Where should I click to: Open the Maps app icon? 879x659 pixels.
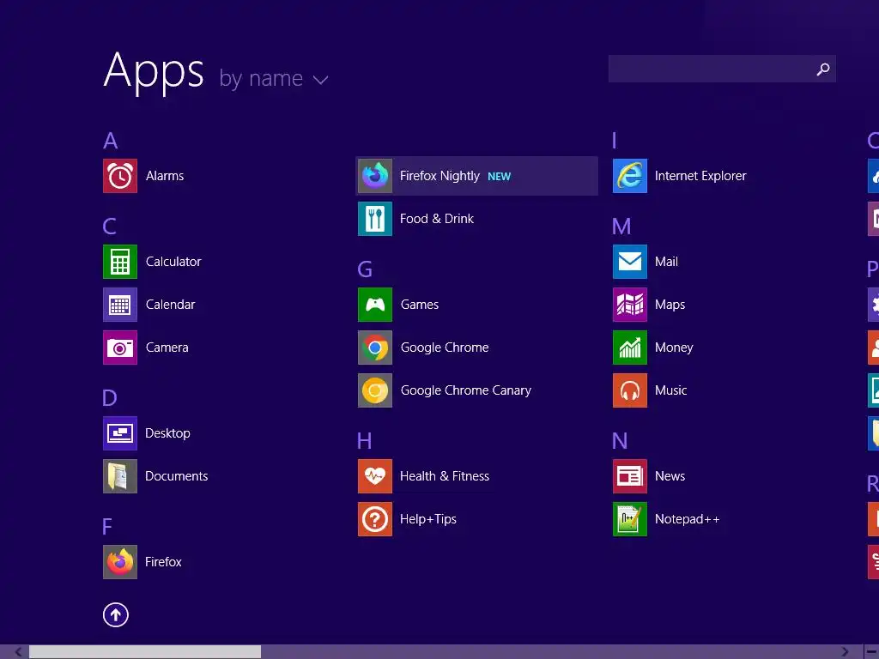pos(630,305)
